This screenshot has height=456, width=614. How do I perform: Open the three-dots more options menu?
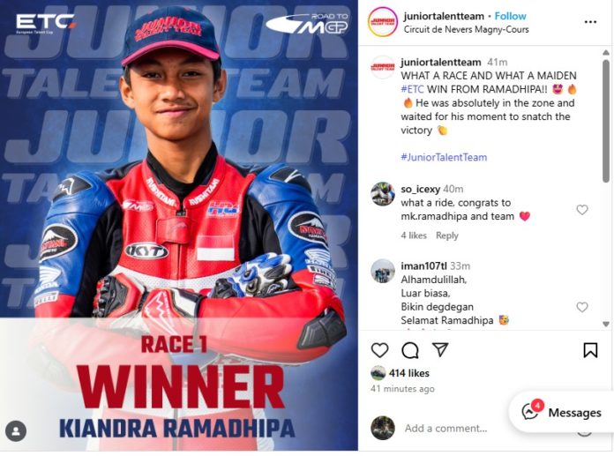tap(590, 22)
